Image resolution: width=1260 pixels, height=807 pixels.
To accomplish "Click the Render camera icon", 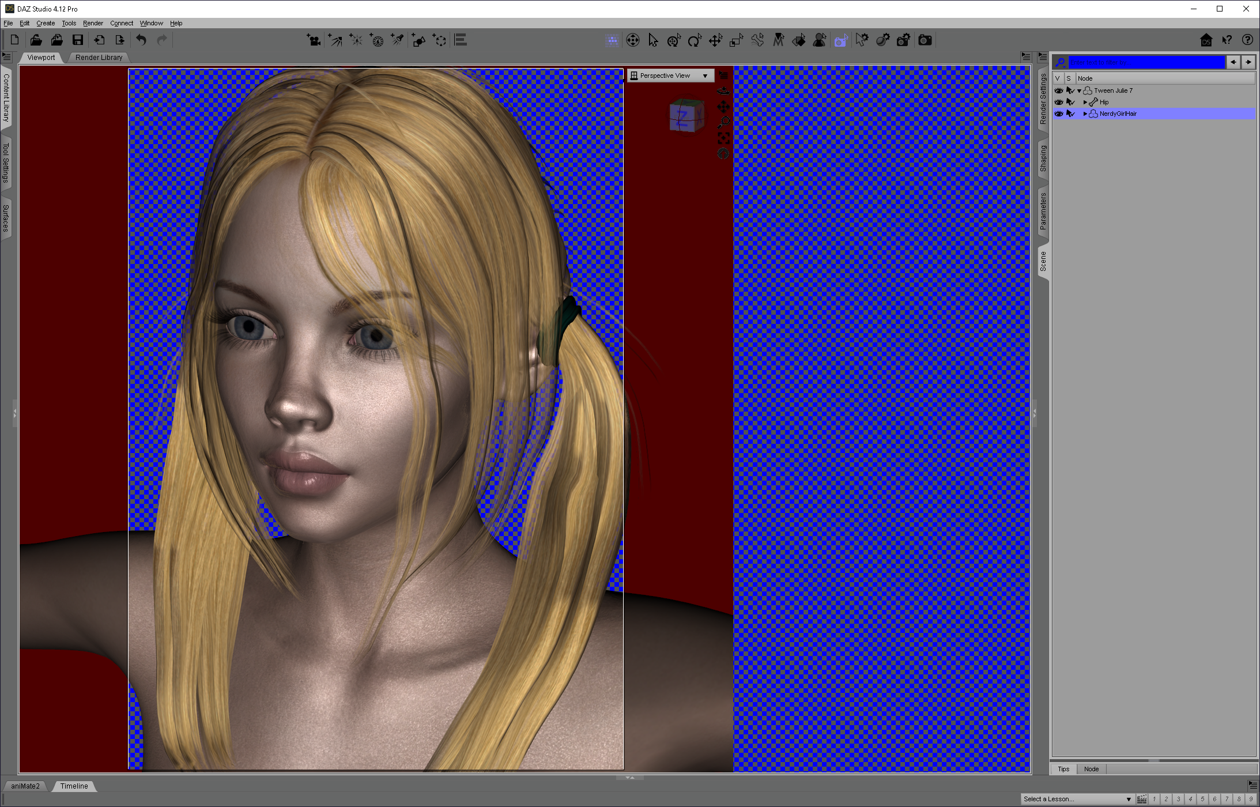I will coord(925,40).
